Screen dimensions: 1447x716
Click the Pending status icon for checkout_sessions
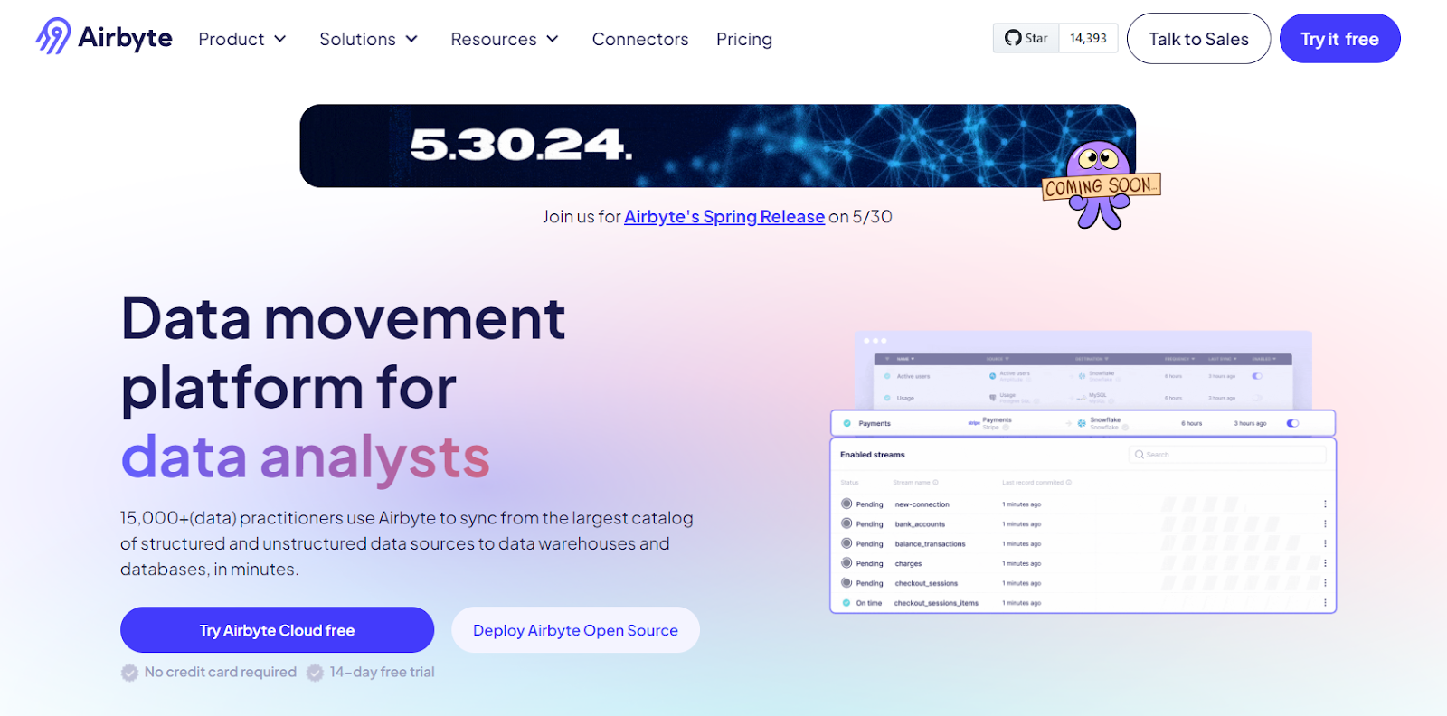(846, 583)
